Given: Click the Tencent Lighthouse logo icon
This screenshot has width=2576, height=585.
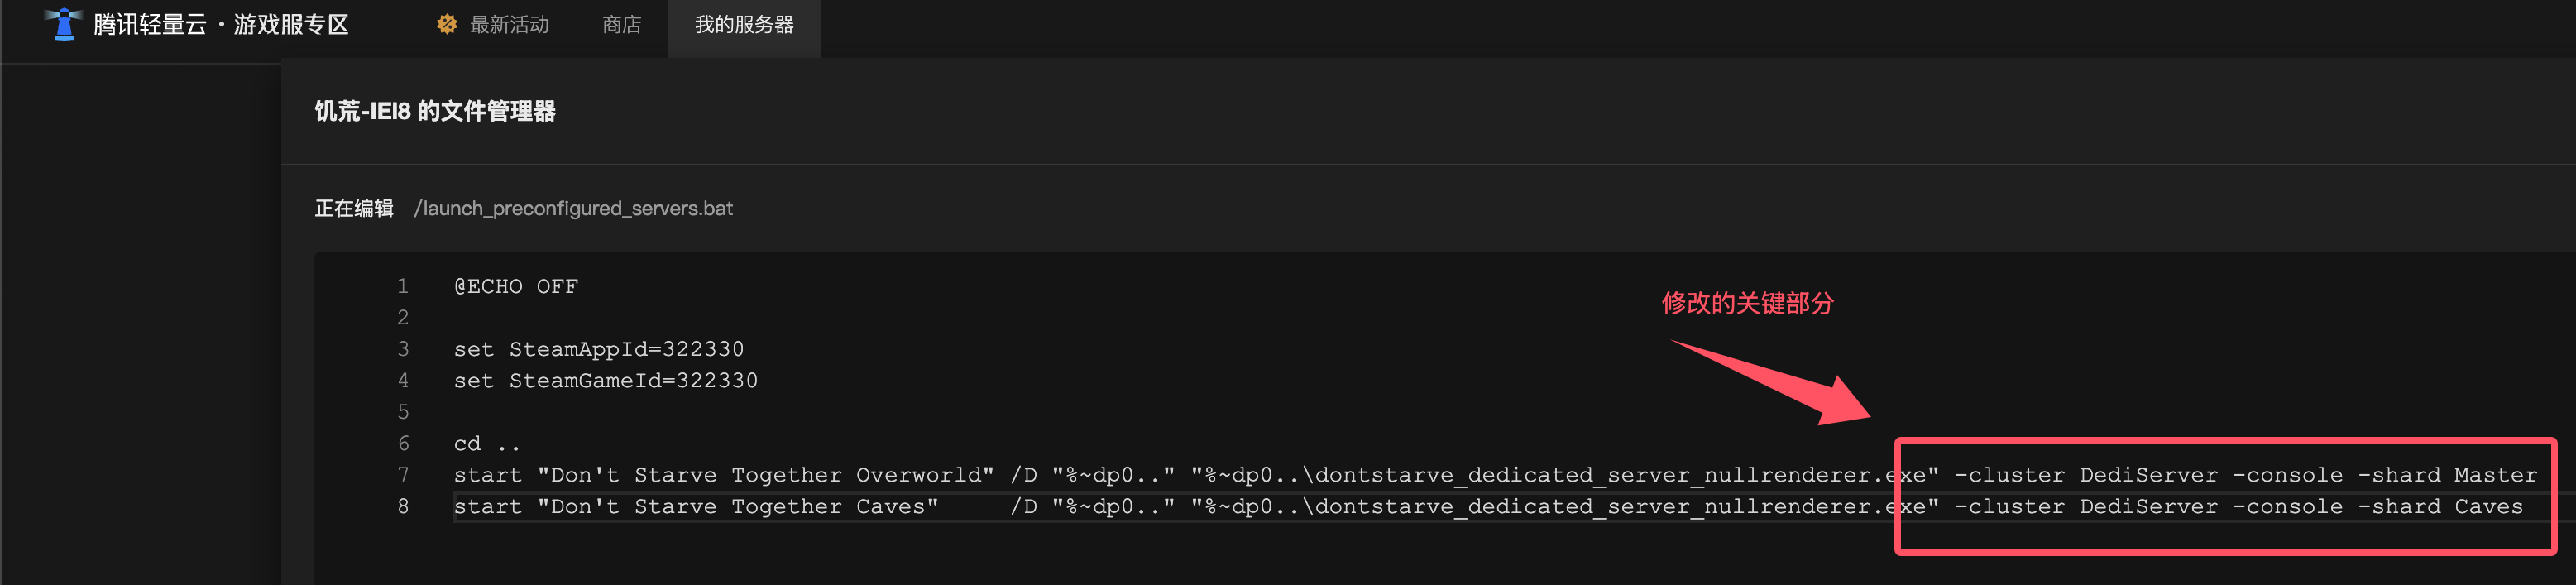Looking at the screenshot, I should [x=63, y=24].
